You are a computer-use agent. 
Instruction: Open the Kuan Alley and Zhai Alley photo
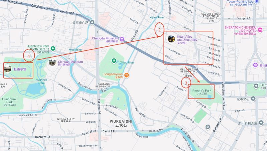click(171, 39)
